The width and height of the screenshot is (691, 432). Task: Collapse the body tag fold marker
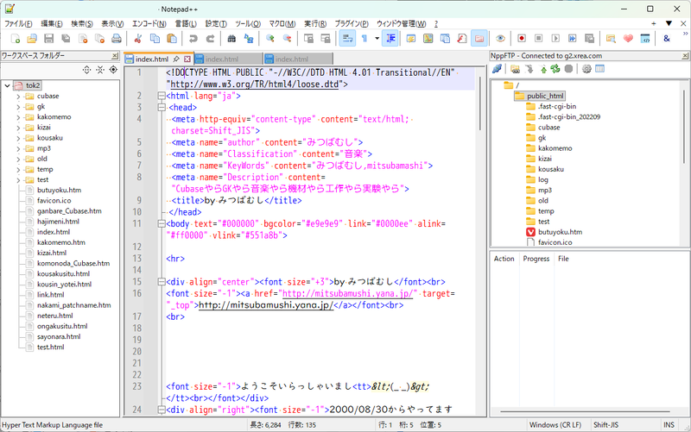click(x=162, y=224)
